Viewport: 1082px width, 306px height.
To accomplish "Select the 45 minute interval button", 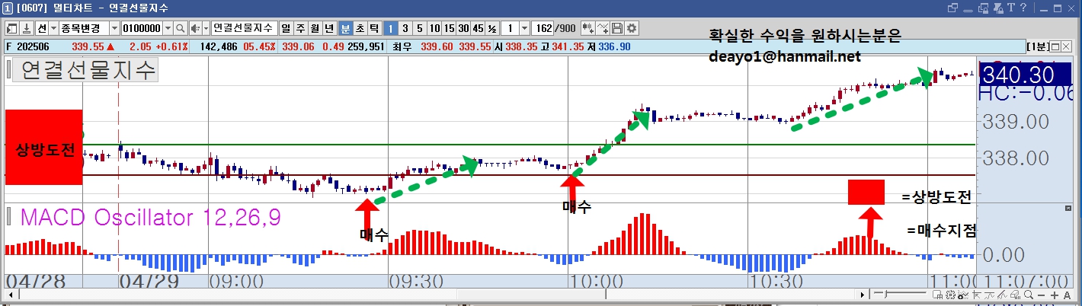I will [x=478, y=28].
